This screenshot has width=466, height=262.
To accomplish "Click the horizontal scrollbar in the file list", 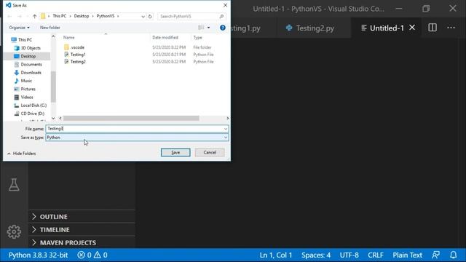I will [x=131, y=118].
